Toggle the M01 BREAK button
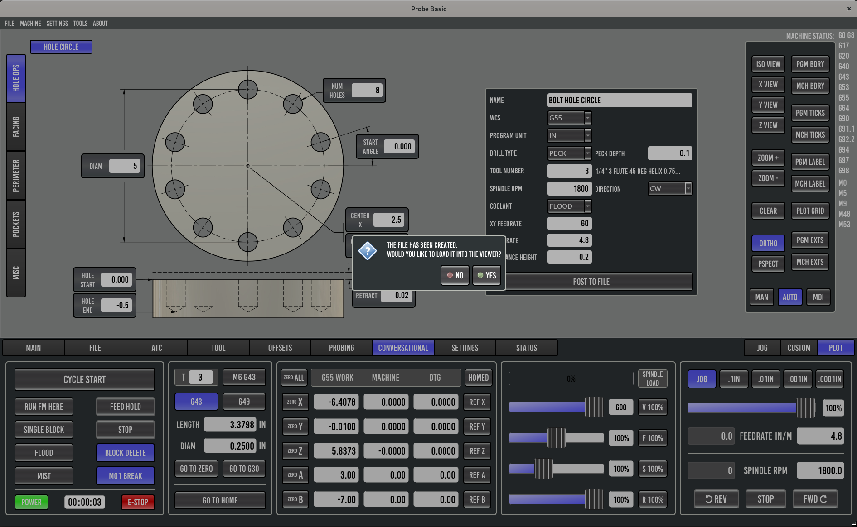 click(x=126, y=476)
